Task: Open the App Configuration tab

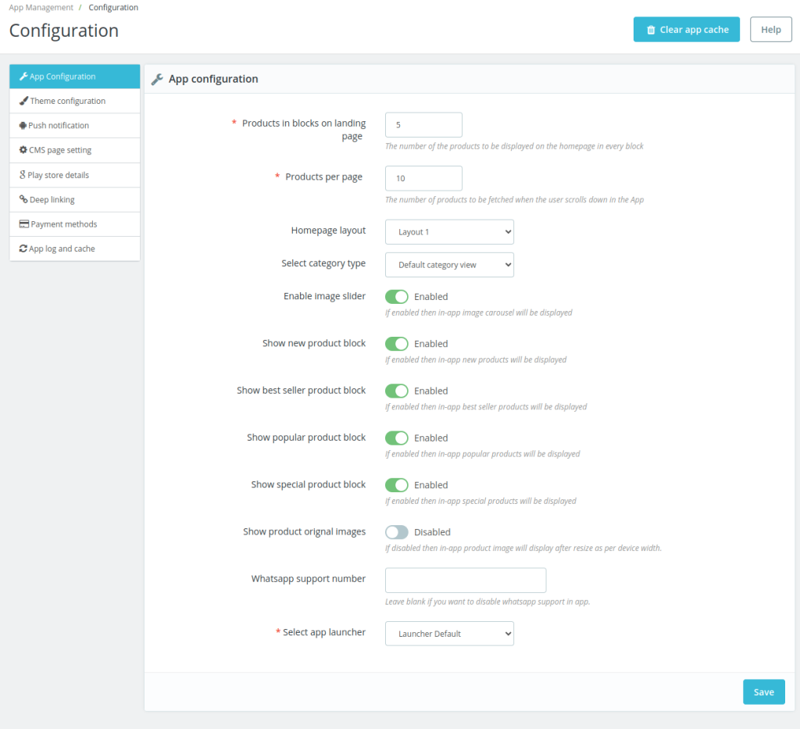Action: tap(74, 77)
